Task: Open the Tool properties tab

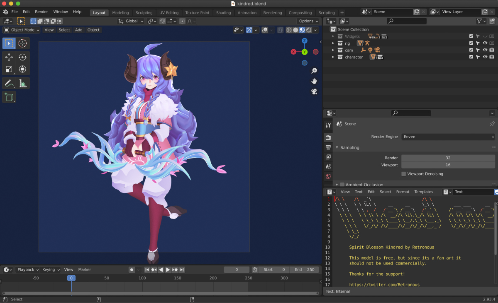Action: (x=328, y=125)
